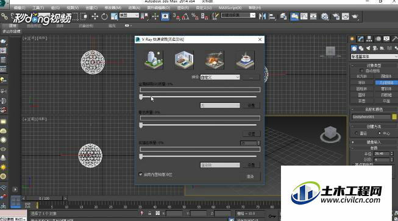This screenshot has width=398, height=221.
Task: Open the greyed render-block dropdown near dialog bottom
Action: pyautogui.click(x=220, y=165)
